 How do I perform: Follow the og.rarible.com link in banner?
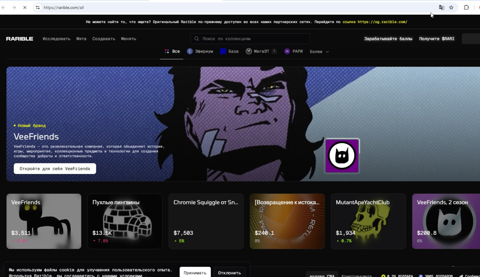tap(382, 22)
